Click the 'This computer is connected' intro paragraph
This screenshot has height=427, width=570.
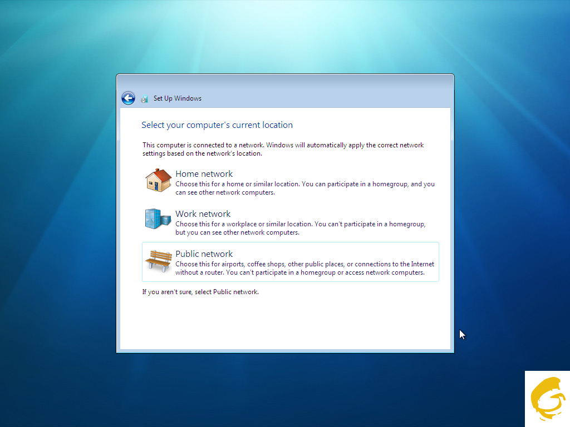(x=283, y=149)
